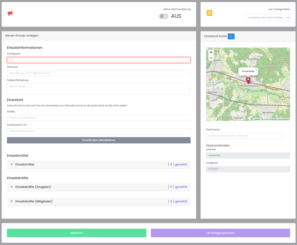Click into the Freie Suche field
This screenshot has width=297, height=245.
coord(244,136)
